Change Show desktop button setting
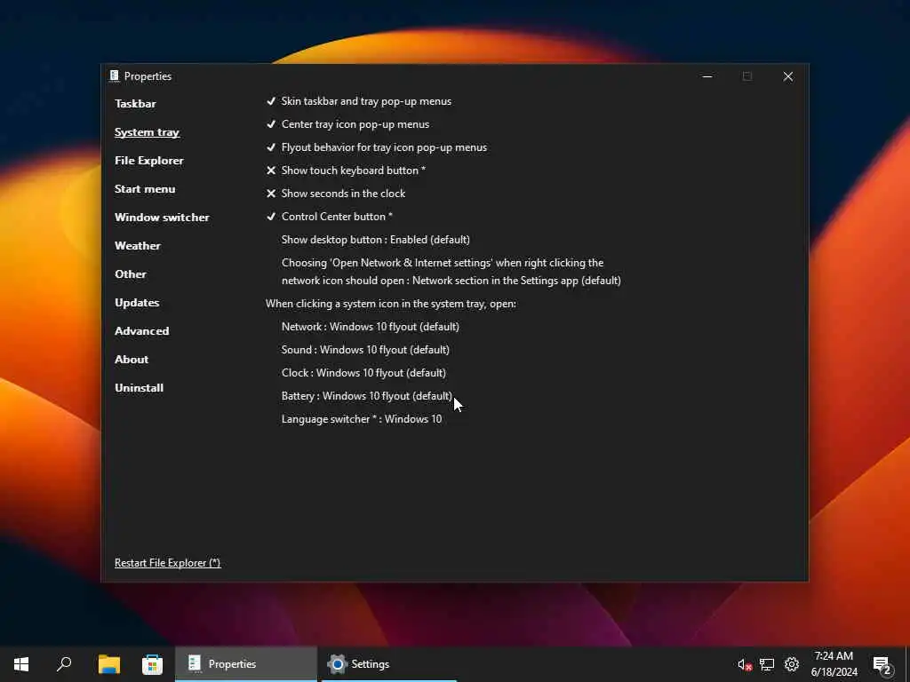This screenshot has width=910, height=682. [376, 240]
